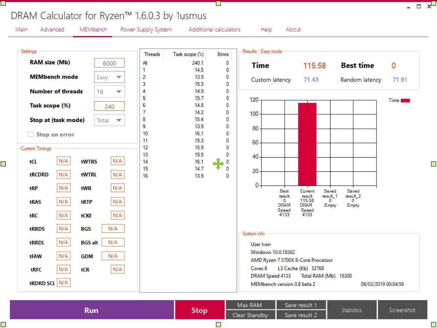Click the BGS alt value field
This screenshot has width=437, height=328.
(x=113, y=242)
